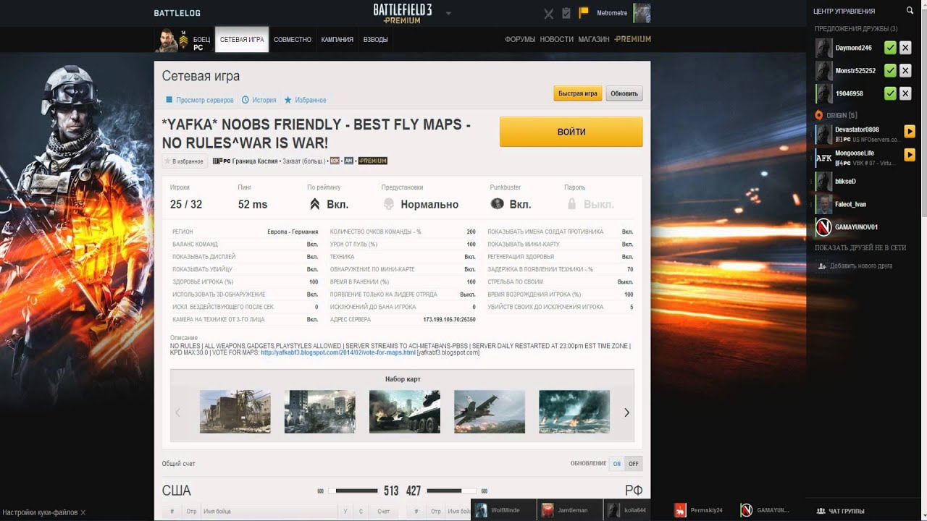
Task: Go to НОВОСТИ
Action: tap(557, 39)
